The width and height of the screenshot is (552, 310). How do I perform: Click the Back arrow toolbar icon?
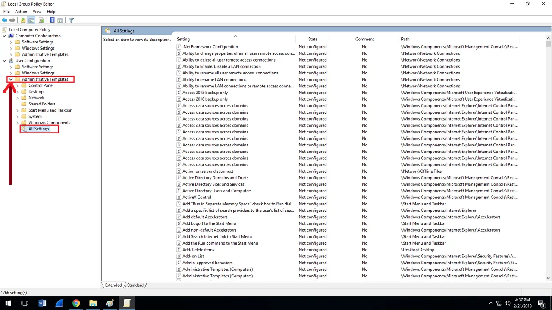(x=5, y=20)
